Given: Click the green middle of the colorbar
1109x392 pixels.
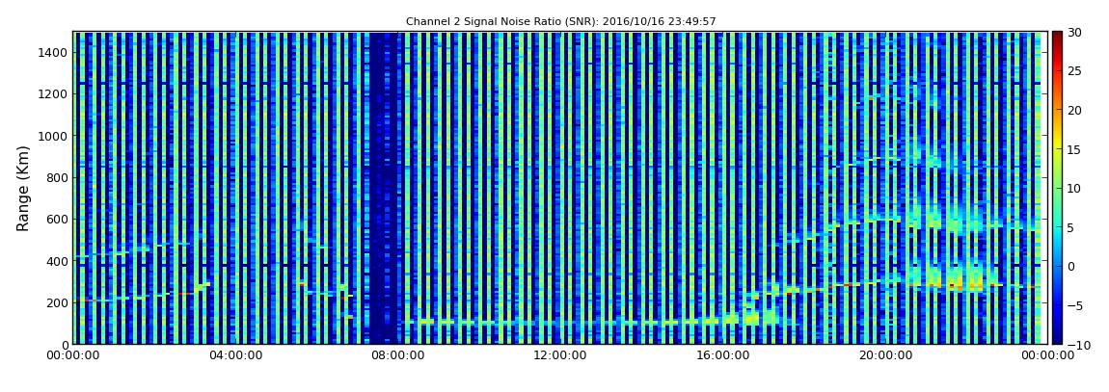Looking at the screenshot, I should point(1057,188).
